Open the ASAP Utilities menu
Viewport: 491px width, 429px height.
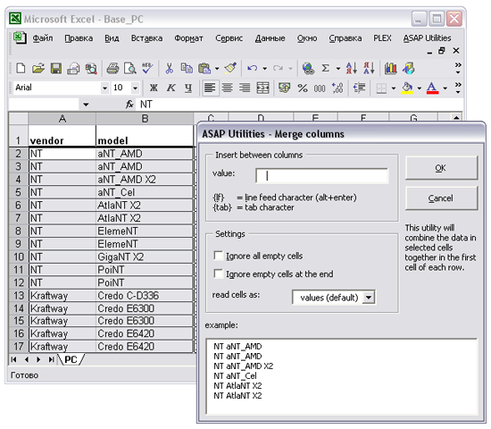(427, 38)
